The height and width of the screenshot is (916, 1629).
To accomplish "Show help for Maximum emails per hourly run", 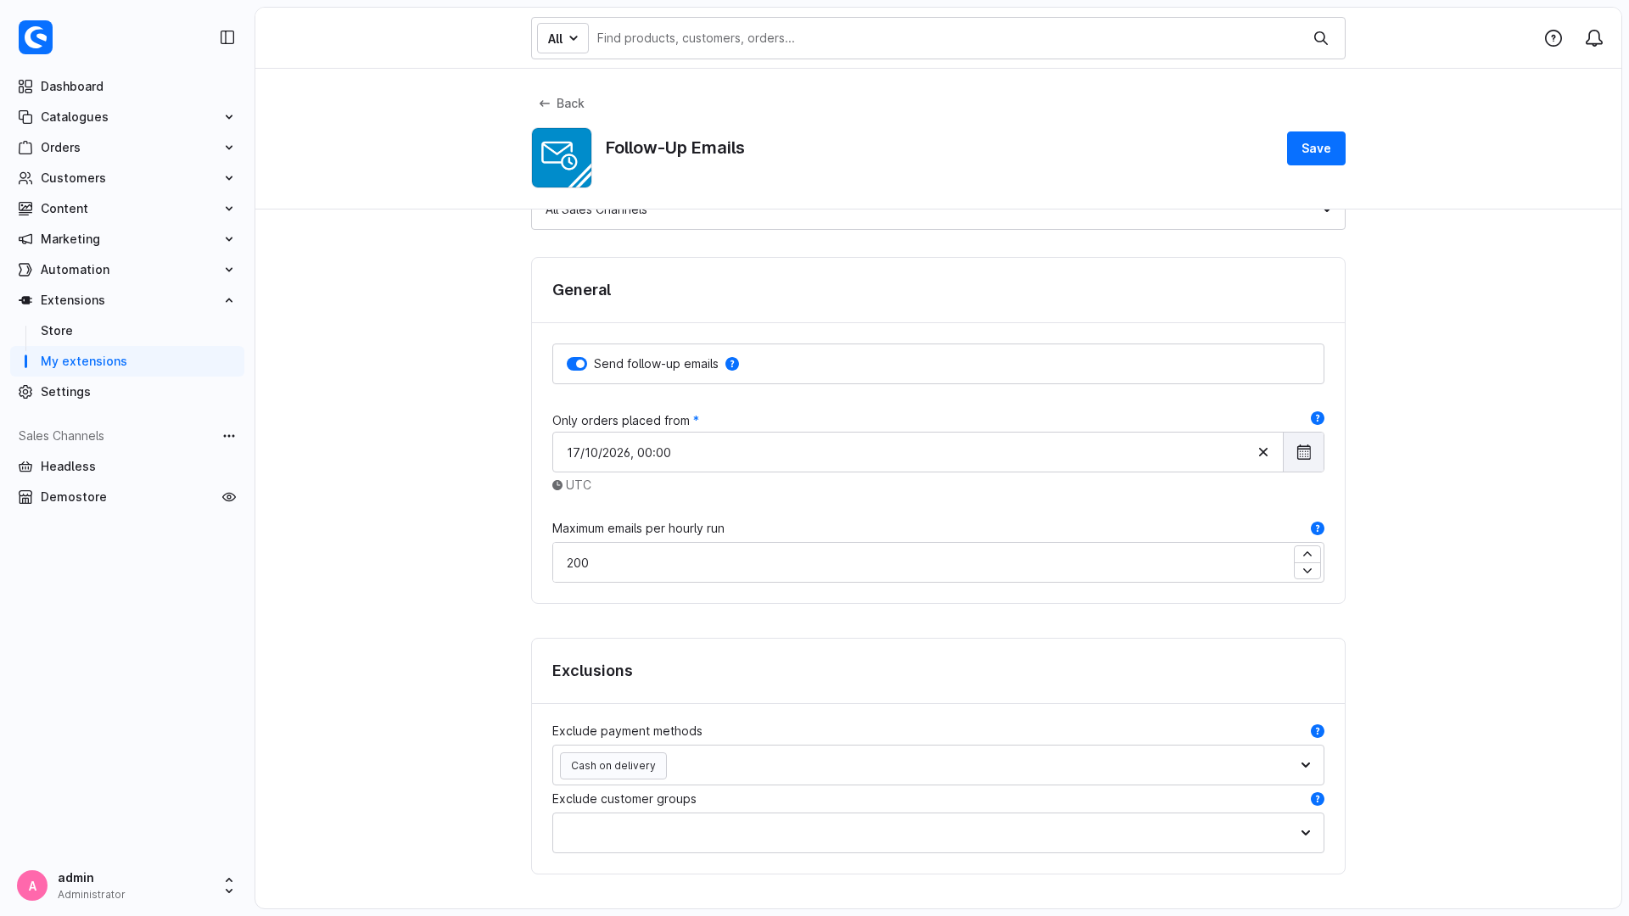I will tap(1318, 528).
